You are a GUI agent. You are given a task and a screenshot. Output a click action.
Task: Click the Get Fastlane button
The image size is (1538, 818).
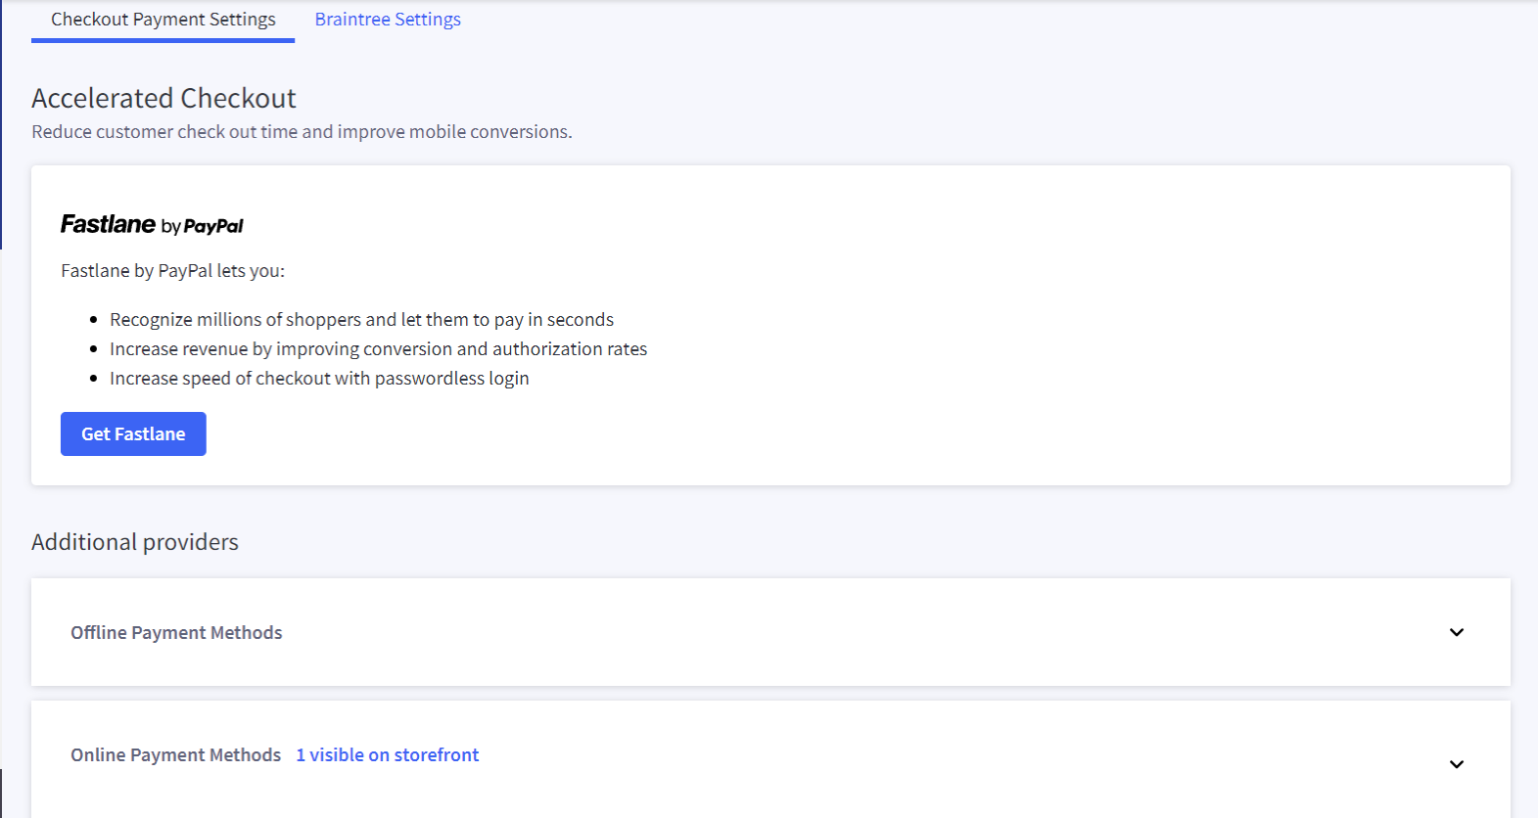click(133, 433)
